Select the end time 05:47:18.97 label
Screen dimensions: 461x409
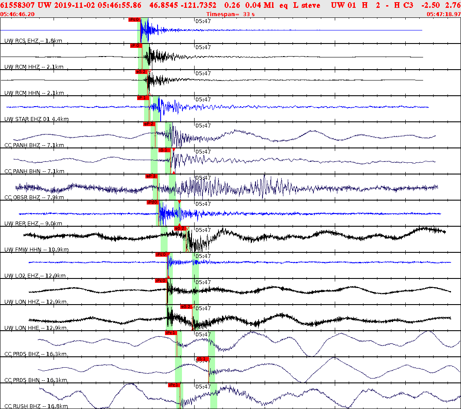tap(443, 13)
